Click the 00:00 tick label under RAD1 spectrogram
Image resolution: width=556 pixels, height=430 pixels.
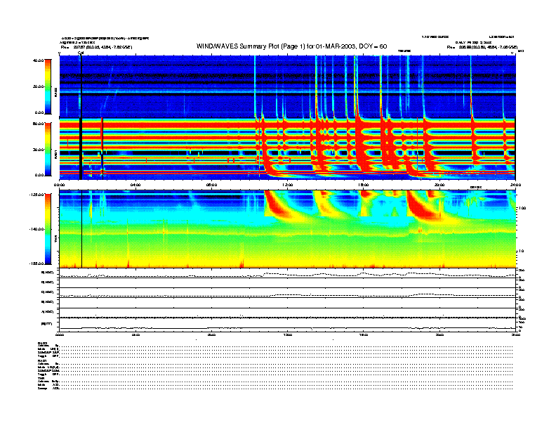[59, 185]
